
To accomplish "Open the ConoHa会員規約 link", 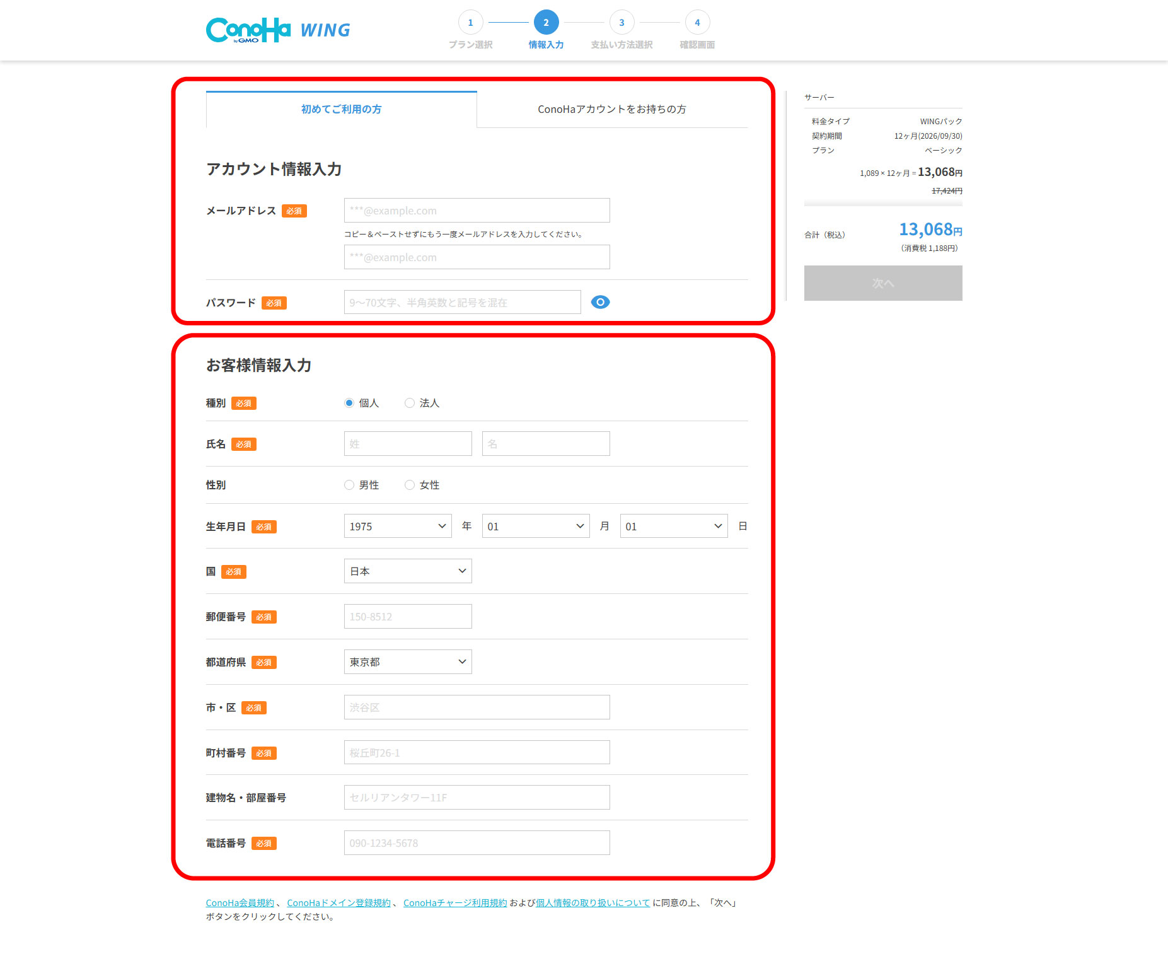I will [x=240, y=903].
